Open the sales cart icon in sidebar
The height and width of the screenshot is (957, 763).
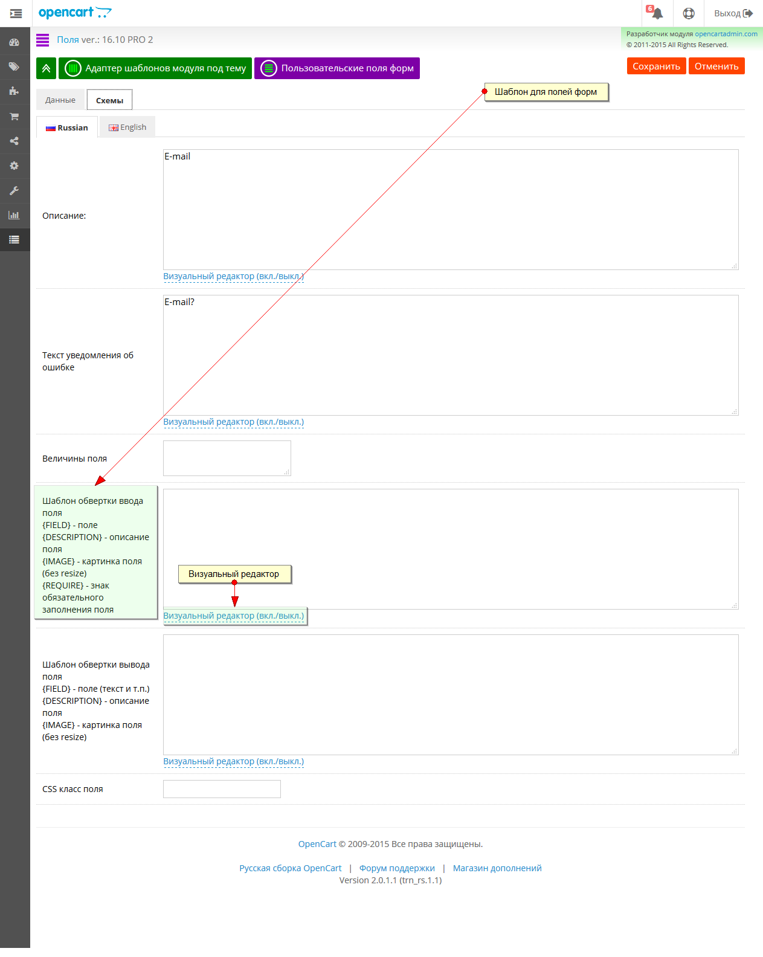pos(14,116)
